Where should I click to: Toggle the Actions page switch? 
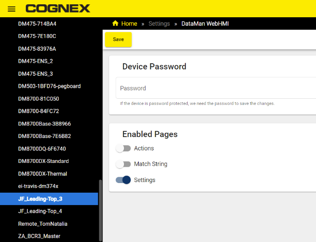click(x=124, y=149)
